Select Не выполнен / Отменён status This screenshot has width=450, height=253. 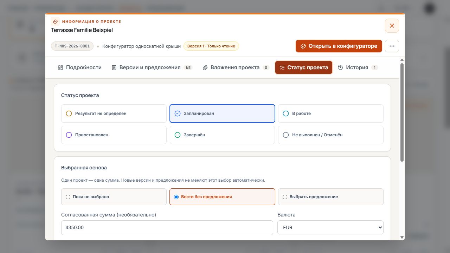[x=331, y=135]
